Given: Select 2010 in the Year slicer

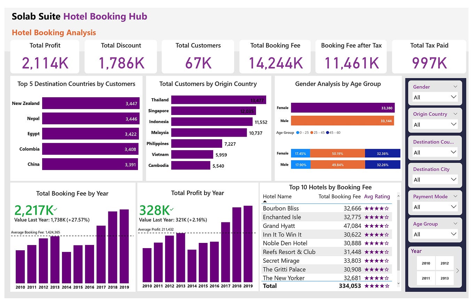Looking at the screenshot, I should click(x=426, y=263).
